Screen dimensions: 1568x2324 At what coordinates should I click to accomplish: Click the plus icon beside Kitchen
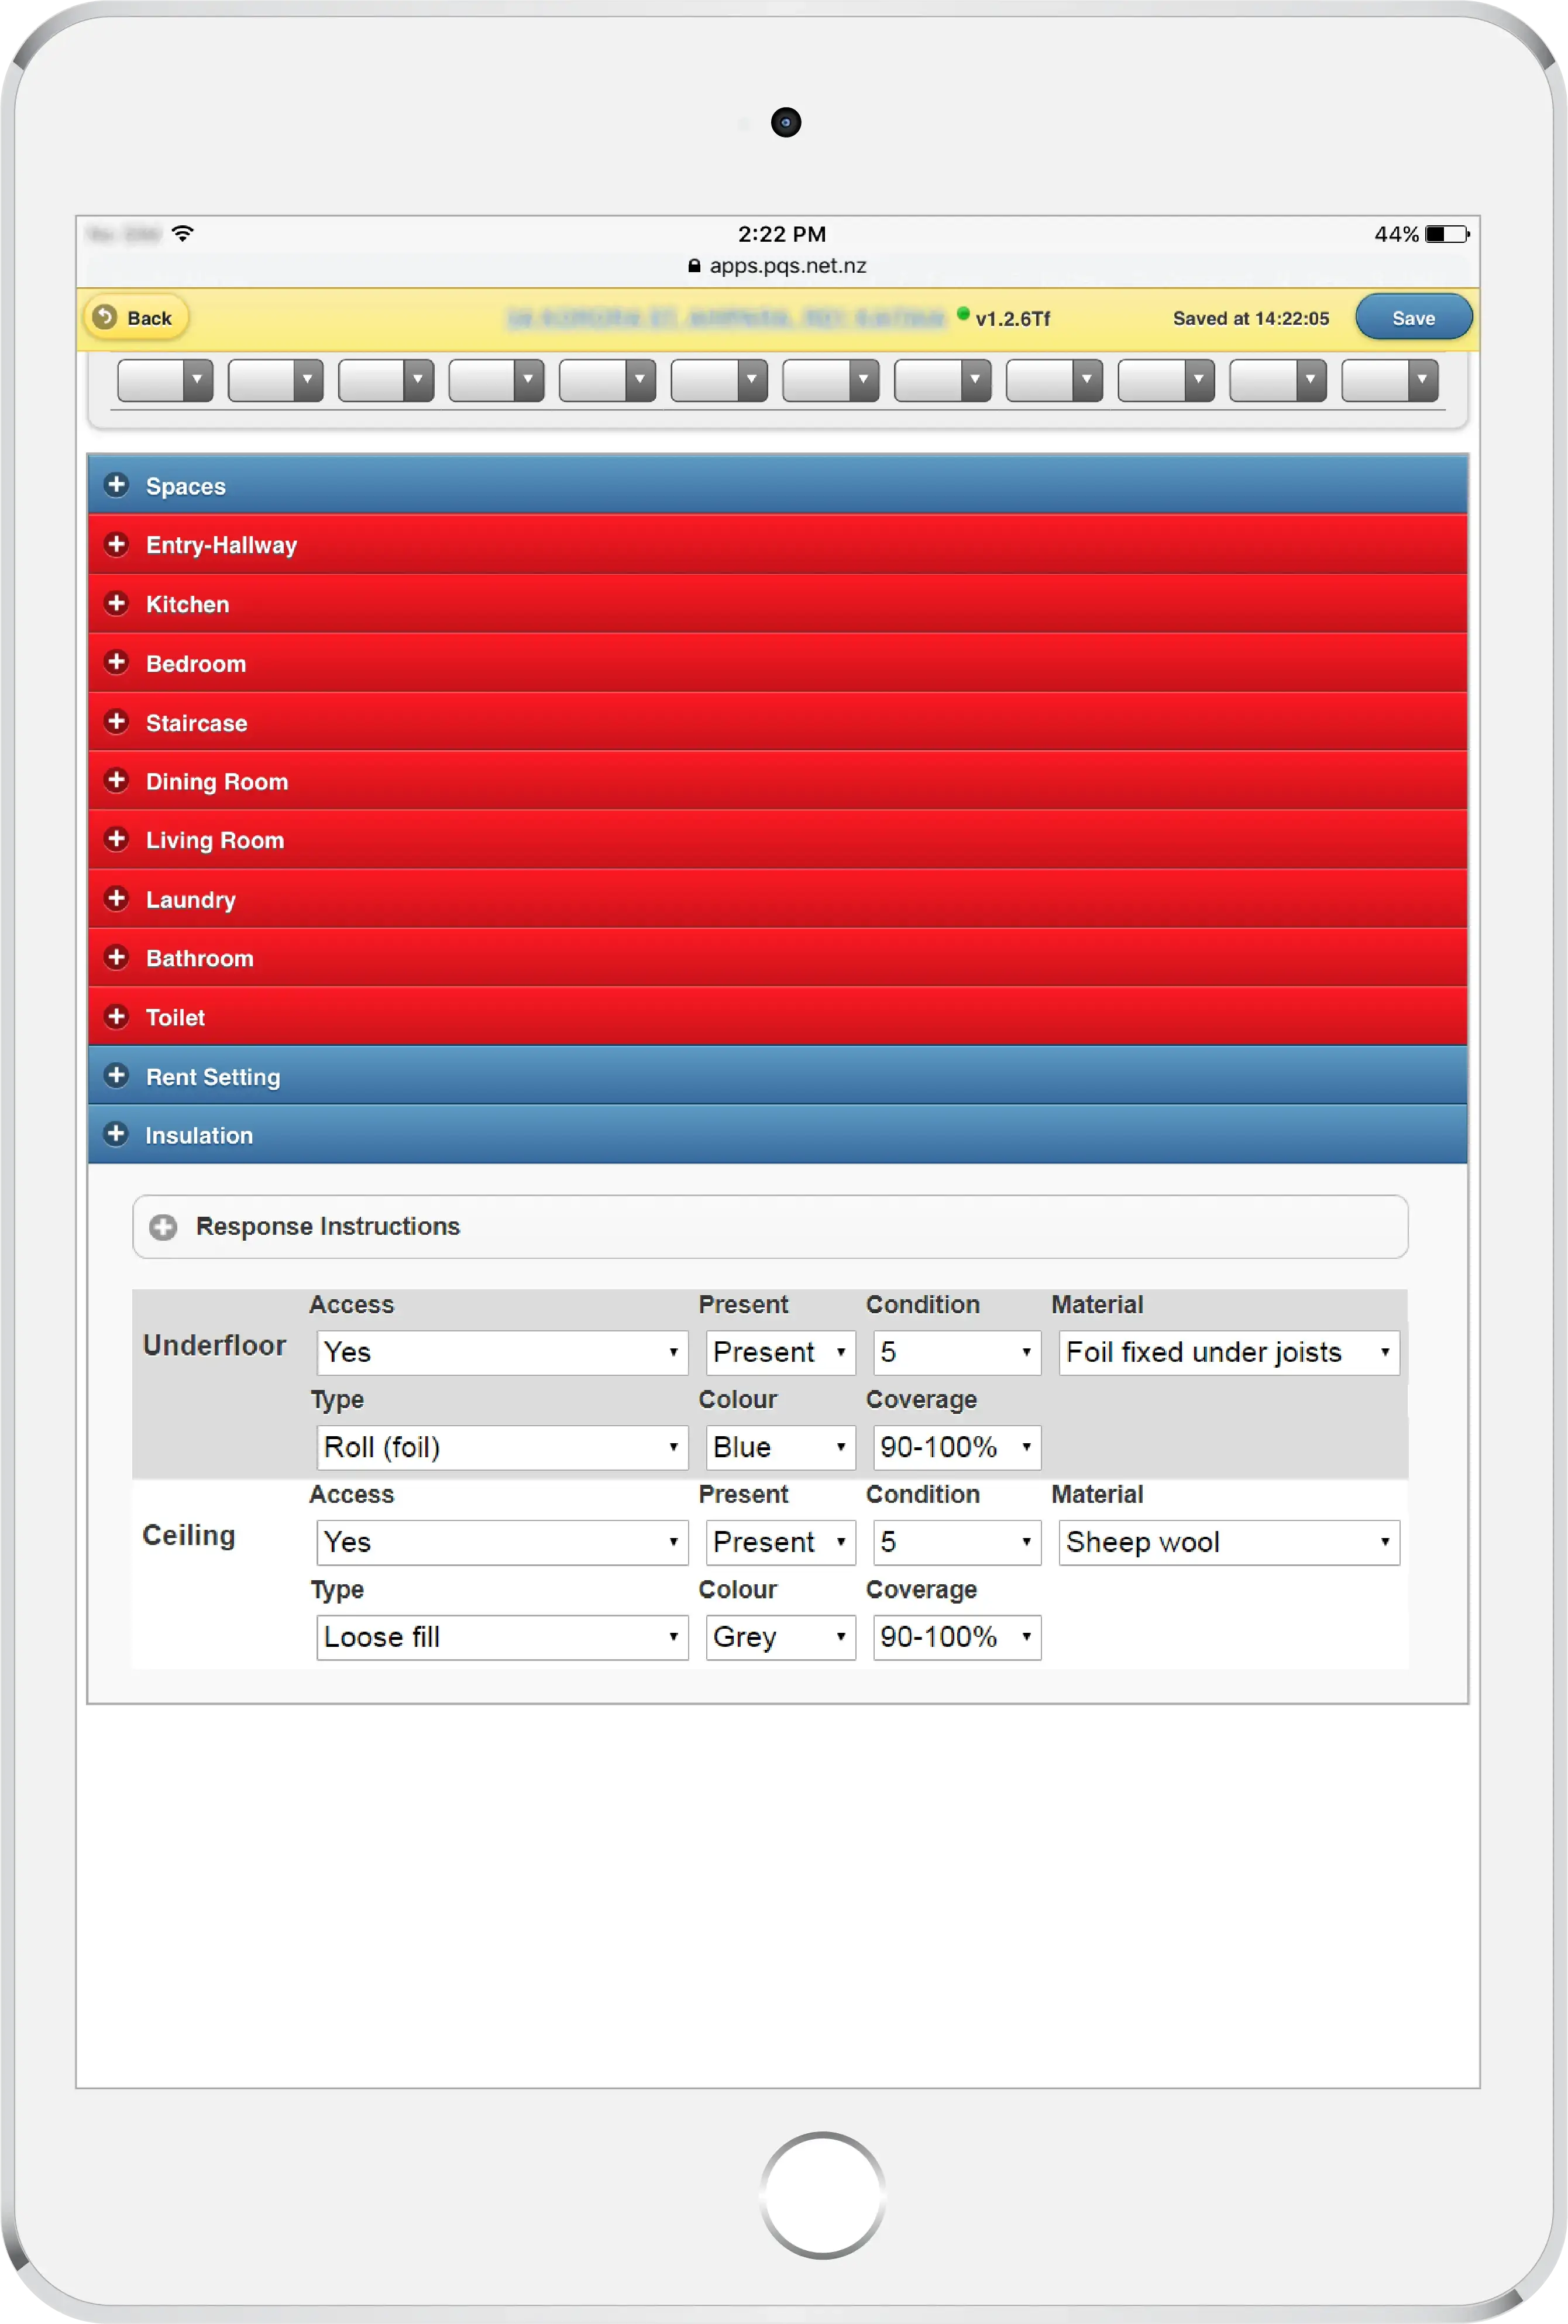click(x=116, y=603)
